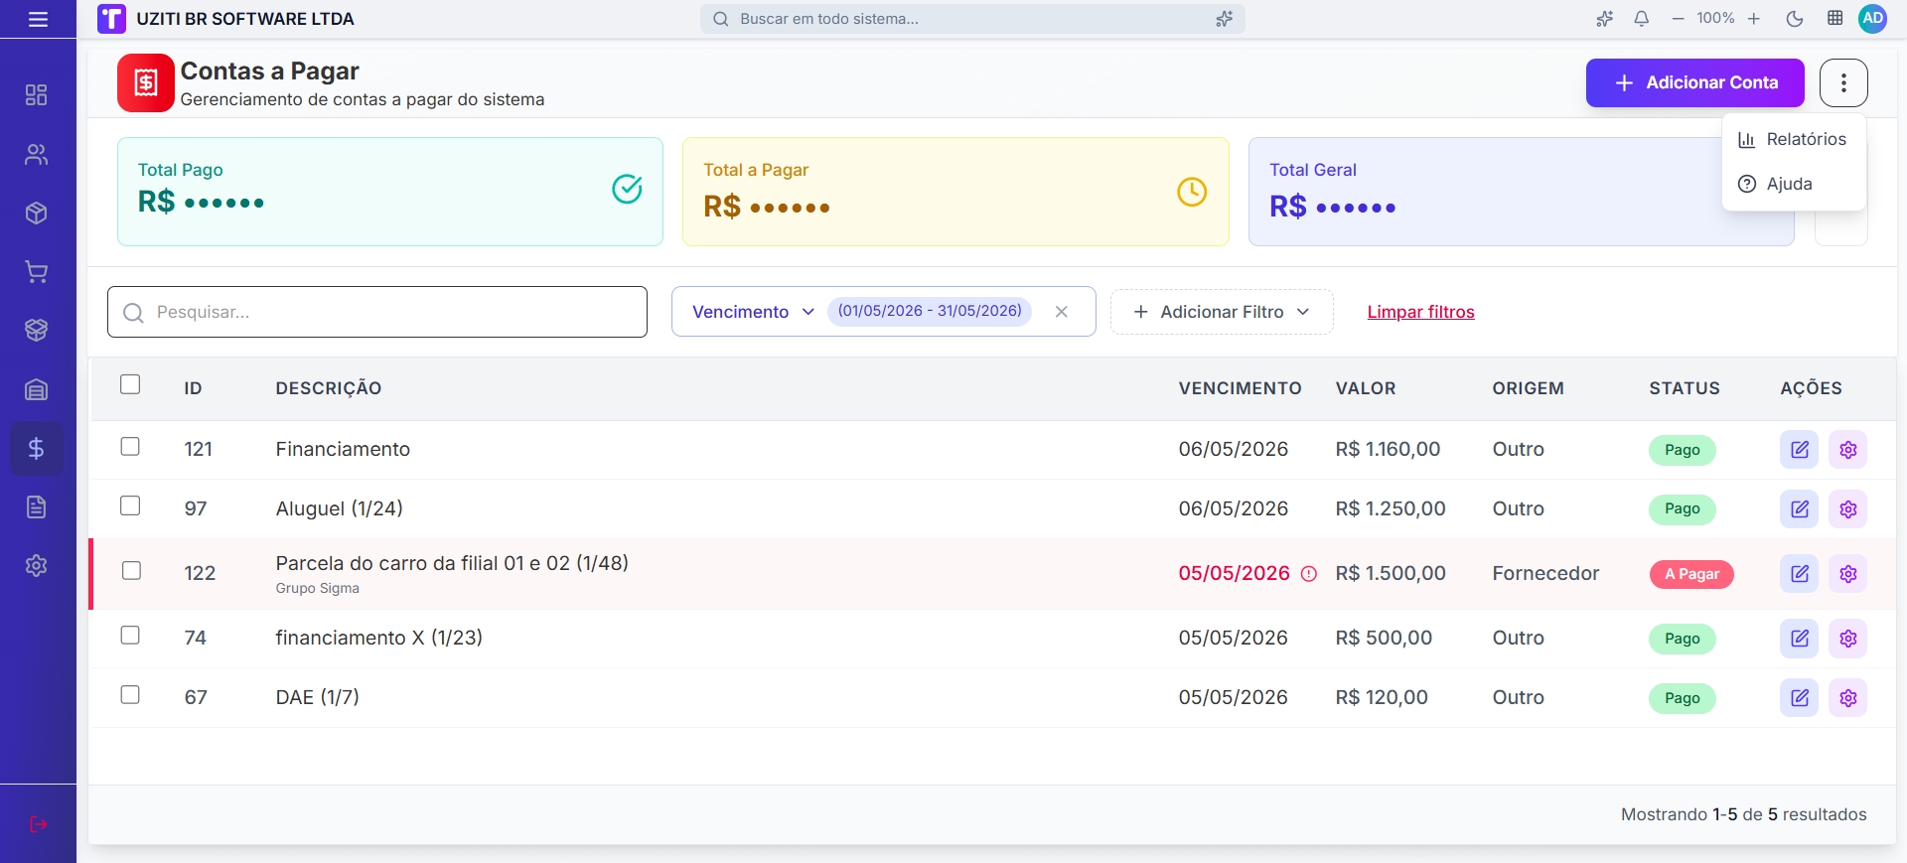
Task: Click the notifications bell icon
Action: (1641, 19)
